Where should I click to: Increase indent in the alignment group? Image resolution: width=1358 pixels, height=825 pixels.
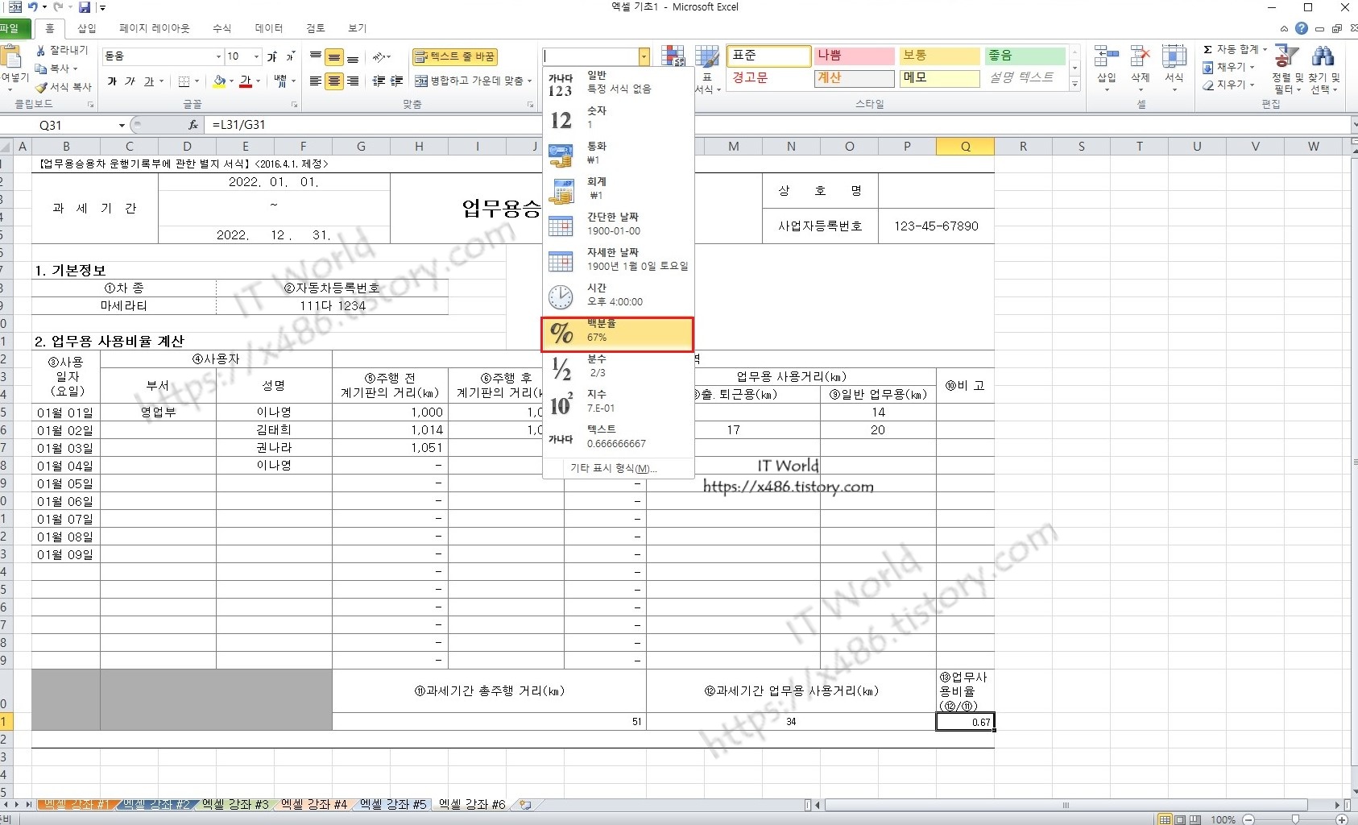pyautogui.click(x=397, y=81)
